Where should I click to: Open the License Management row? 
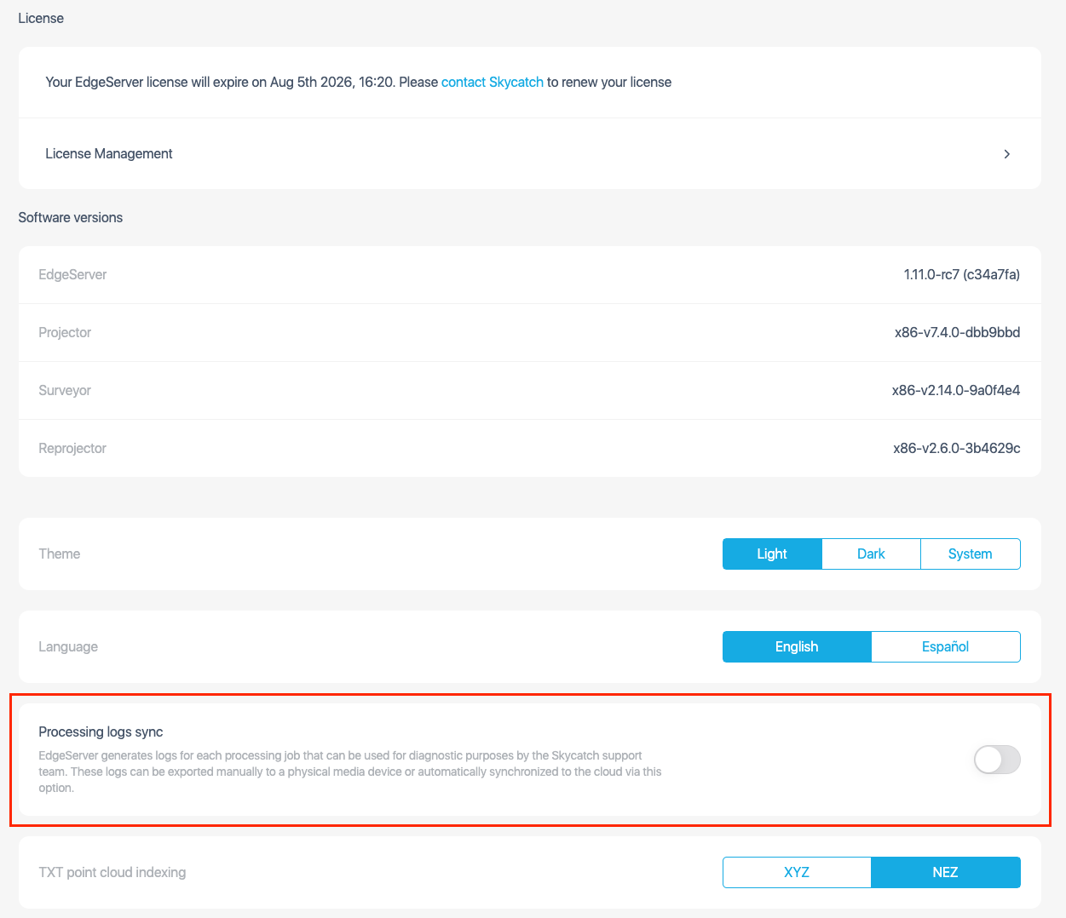tap(109, 154)
